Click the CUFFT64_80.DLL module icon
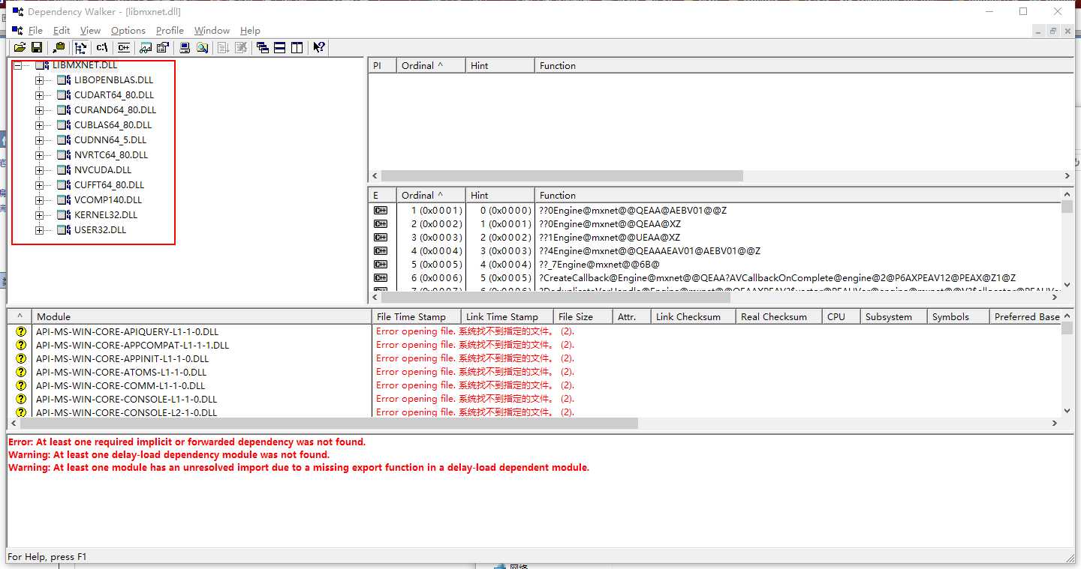Screen dimensions: 1081x569 click(64, 185)
